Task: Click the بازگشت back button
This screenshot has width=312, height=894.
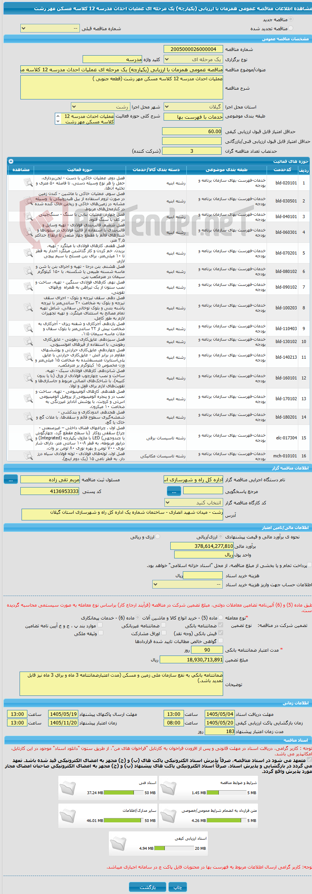Action: [148, 887]
